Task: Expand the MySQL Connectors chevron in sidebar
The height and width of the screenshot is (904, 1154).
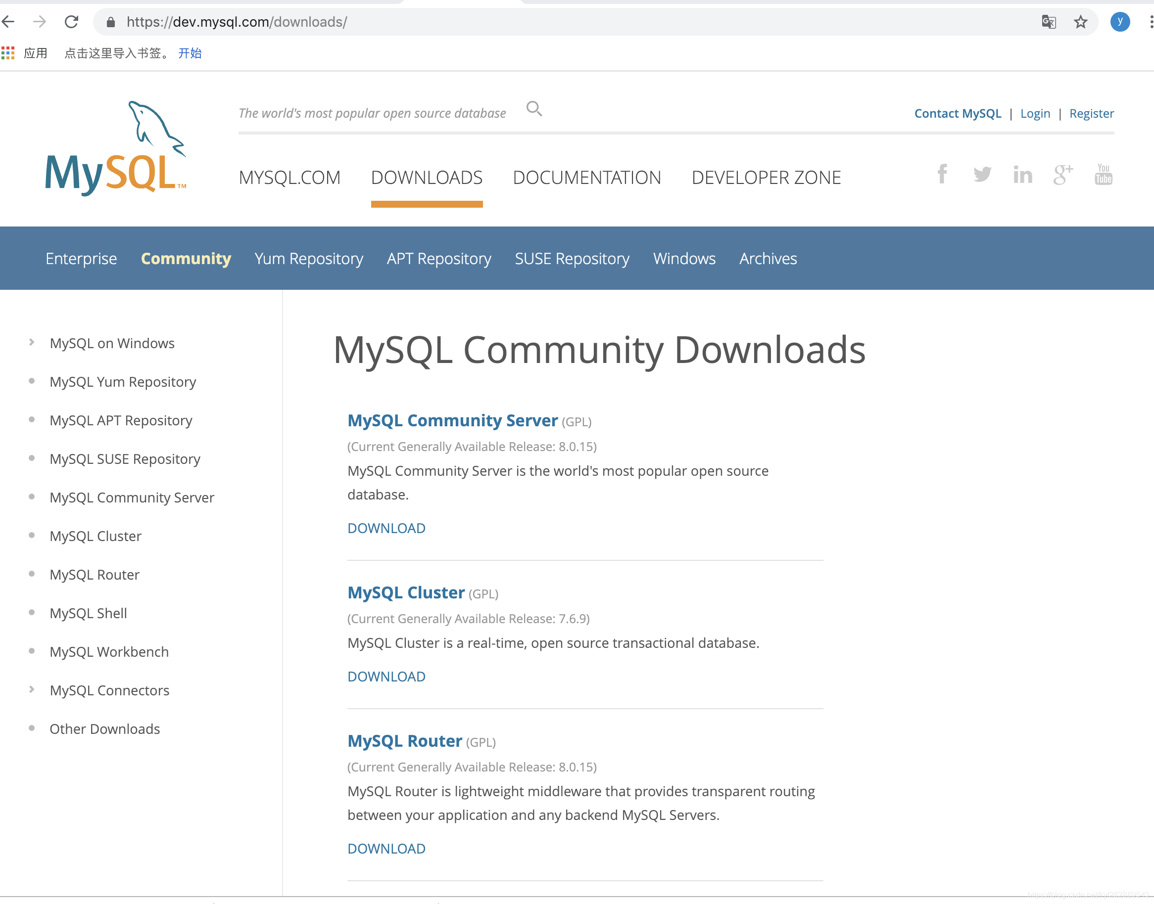Action: point(32,690)
